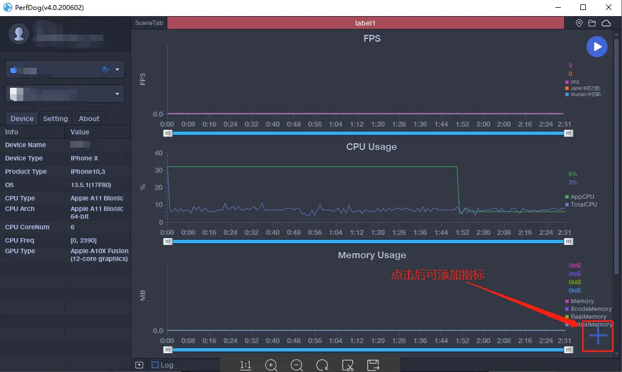Select the 13.5.1(17F80) OS value
The image size is (622, 372).
(x=91, y=185)
